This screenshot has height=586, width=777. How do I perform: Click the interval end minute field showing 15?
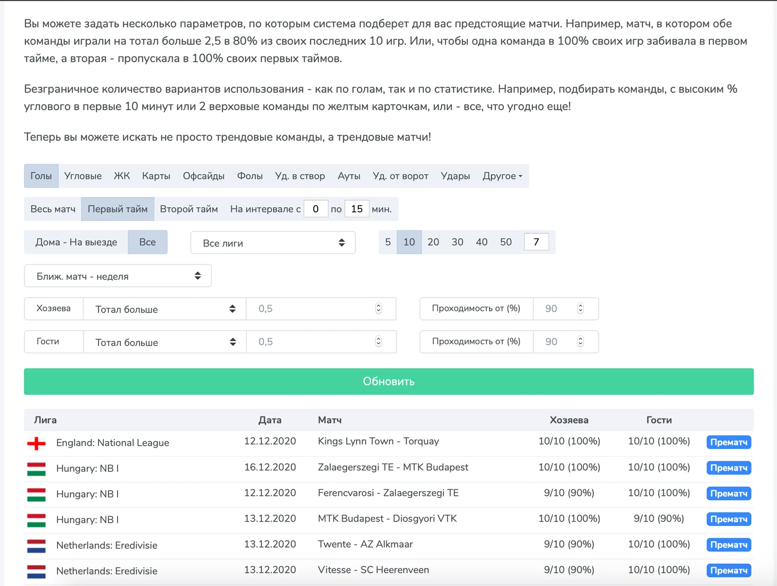(x=357, y=209)
